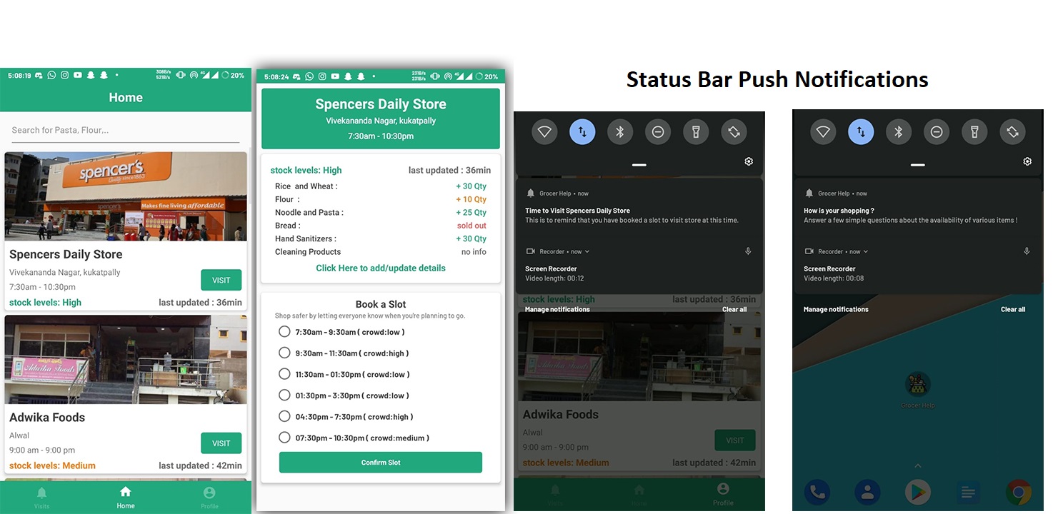This screenshot has height=514, width=1058.
Task: Launch Grocer Help app icon on home screen
Action: click(x=918, y=385)
